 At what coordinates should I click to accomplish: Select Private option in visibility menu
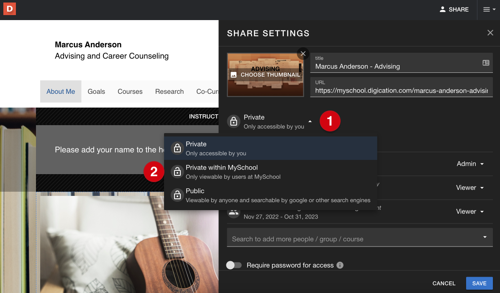(270, 149)
